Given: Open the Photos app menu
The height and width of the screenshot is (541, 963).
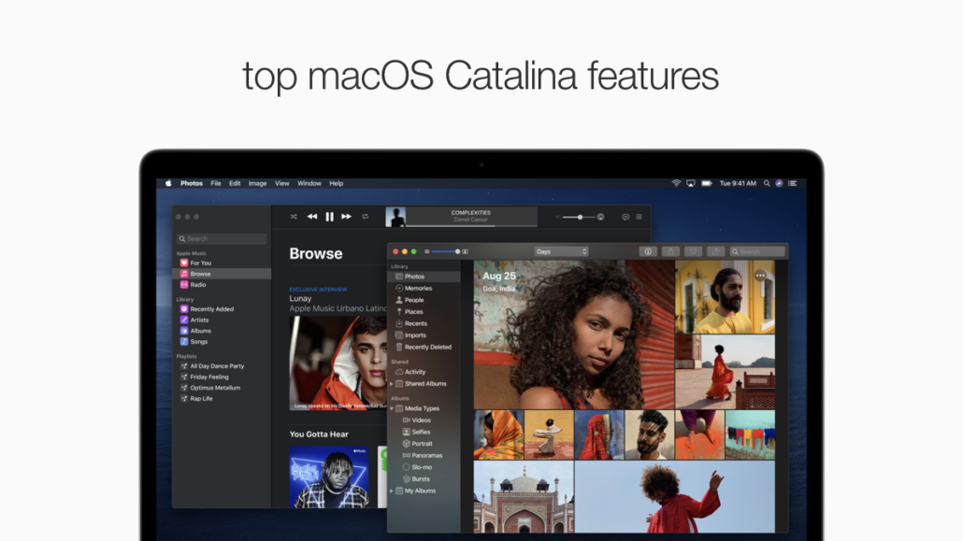Looking at the screenshot, I should [192, 183].
